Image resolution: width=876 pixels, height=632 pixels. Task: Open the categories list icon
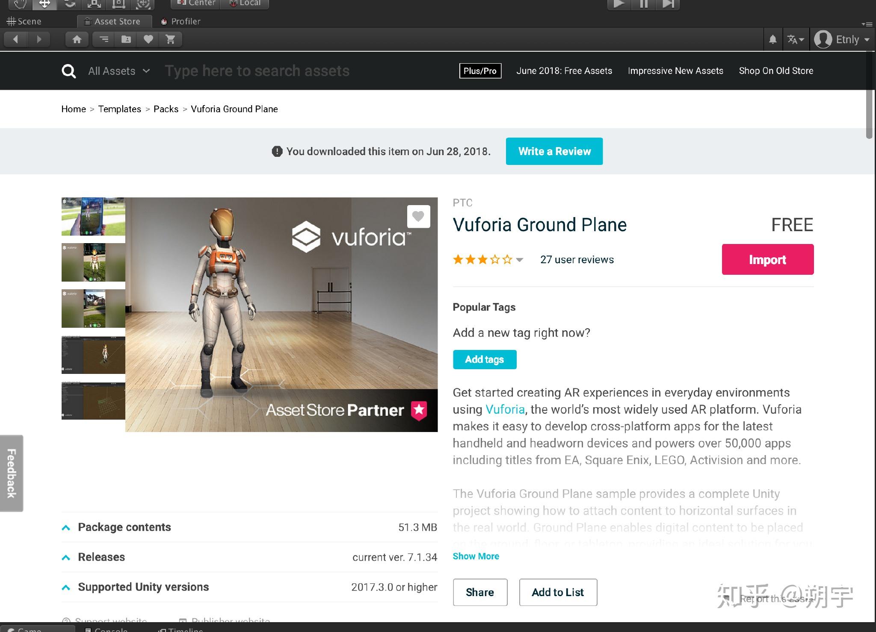pos(104,39)
